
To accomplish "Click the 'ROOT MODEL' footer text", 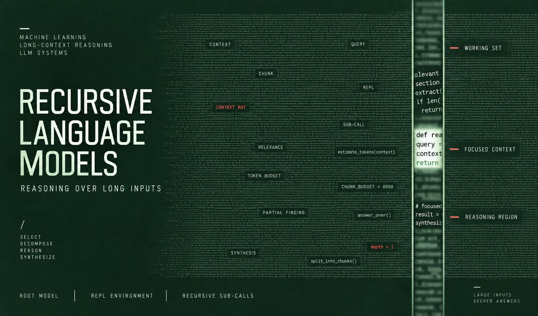I will pos(39,296).
